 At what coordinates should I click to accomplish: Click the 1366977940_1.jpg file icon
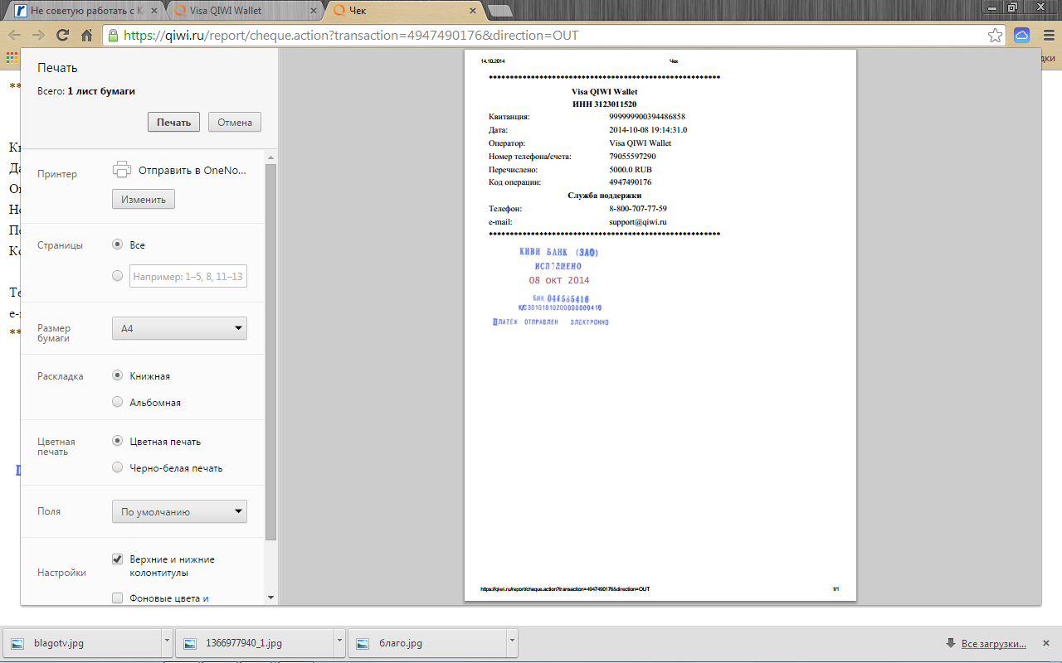[190, 643]
